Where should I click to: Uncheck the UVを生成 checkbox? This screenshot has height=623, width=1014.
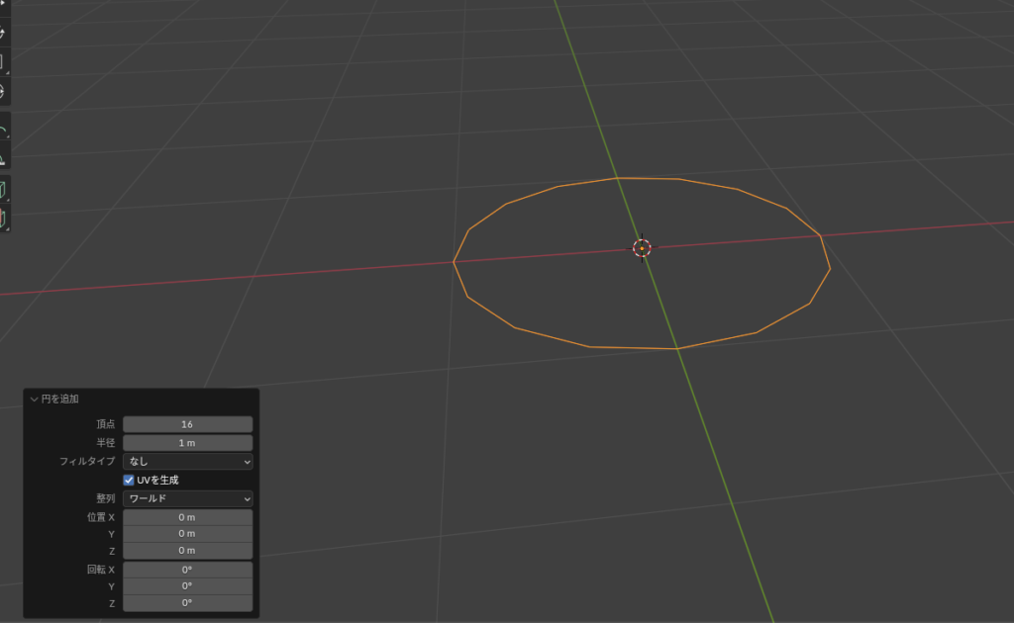[x=129, y=480]
